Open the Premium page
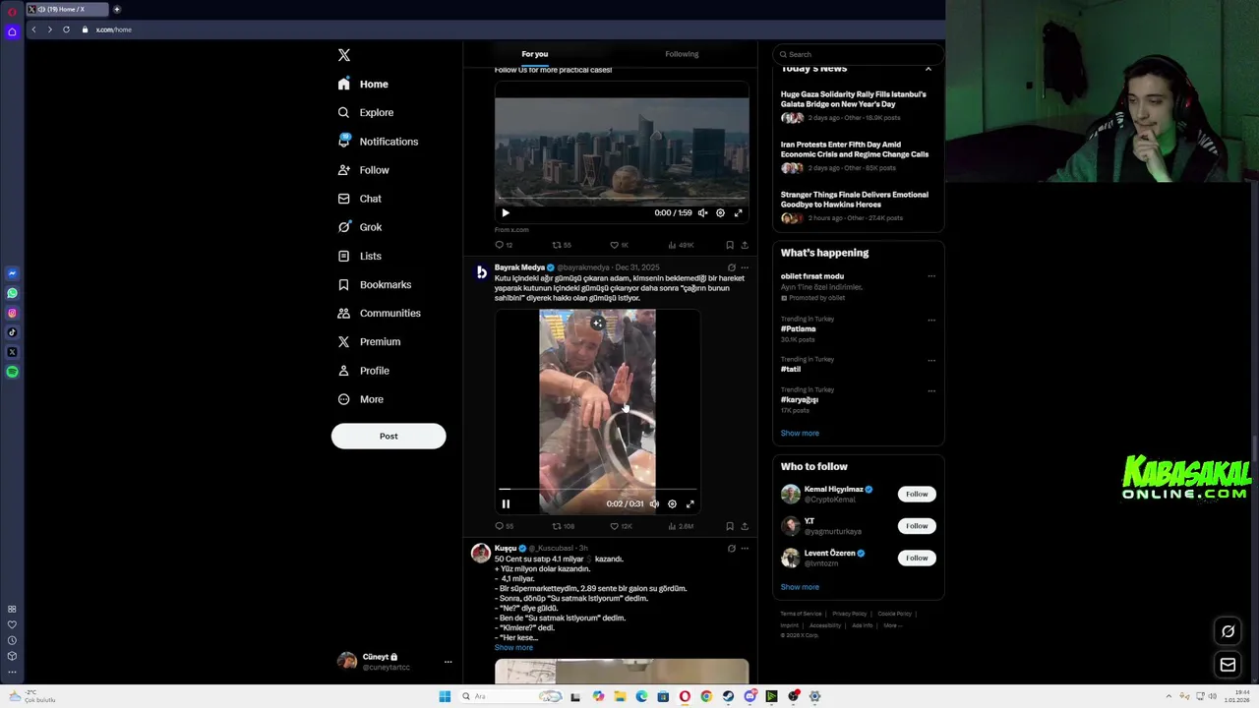 point(369,341)
